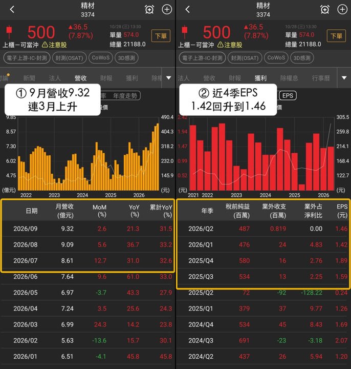Tap candlestick icon in right panel
This screenshot has width=351, height=369.
point(185,32)
